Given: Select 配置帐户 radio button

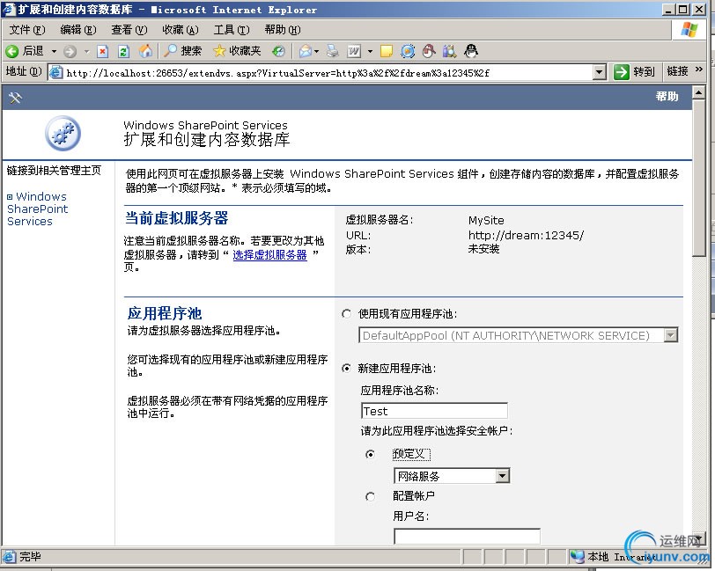Looking at the screenshot, I should pyautogui.click(x=370, y=496).
